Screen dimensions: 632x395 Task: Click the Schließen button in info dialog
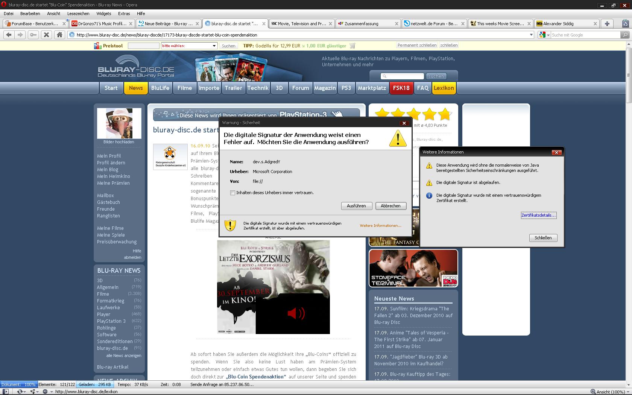(x=543, y=238)
